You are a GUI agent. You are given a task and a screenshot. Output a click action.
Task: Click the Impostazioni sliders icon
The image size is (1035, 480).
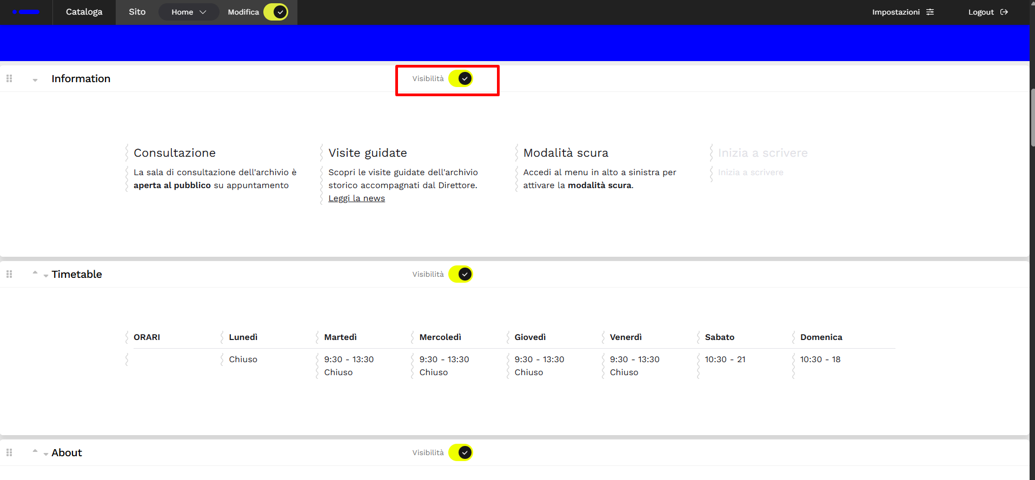[930, 12]
